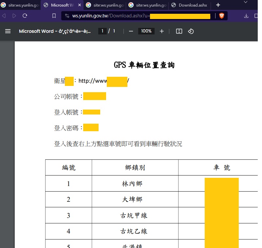The image size is (262, 248).
Task: Click label '登入密碼'
Action: click(x=66, y=128)
